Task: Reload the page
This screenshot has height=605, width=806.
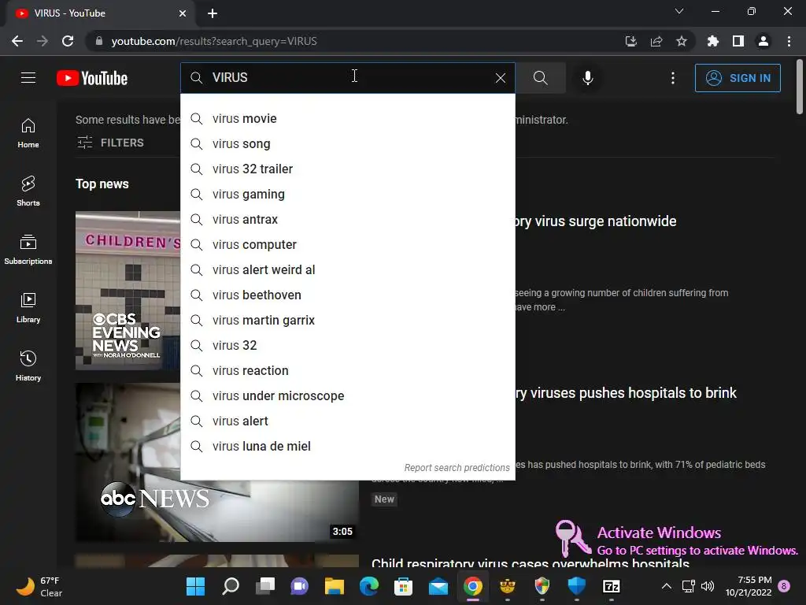Action: pyautogui.click(x=68, y=41)
